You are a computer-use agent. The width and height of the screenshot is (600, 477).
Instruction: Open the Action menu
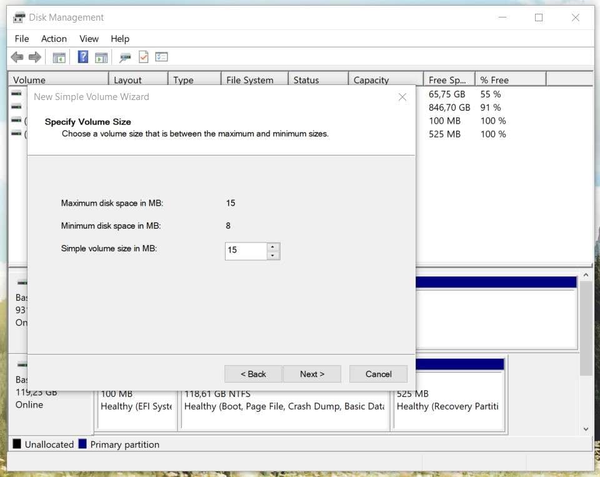click(54, 39)
